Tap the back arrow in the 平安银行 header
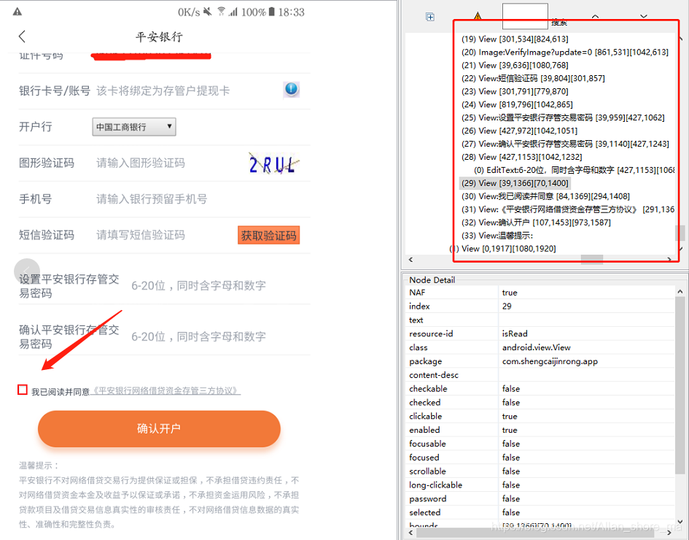689x540 pixels. coord(23,36)
